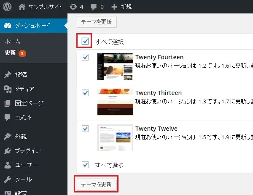This screenshot has height=195, width=253.
Task: Open the メディア media icon
Action: point(8,89)
